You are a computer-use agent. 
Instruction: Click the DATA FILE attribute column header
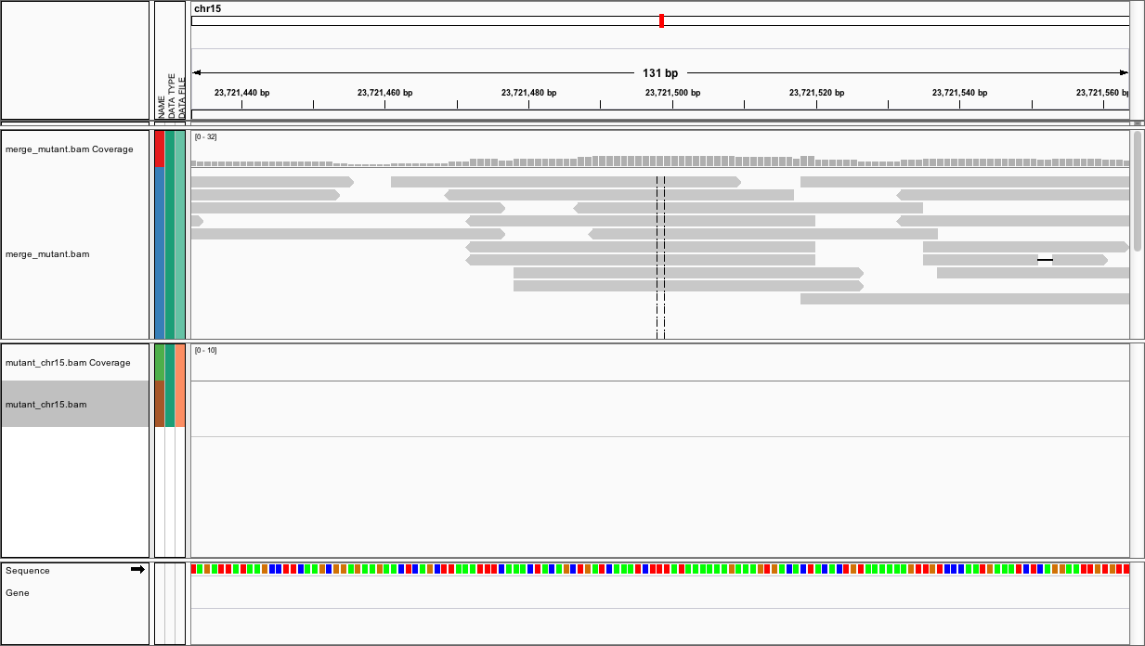click(181, 97)
